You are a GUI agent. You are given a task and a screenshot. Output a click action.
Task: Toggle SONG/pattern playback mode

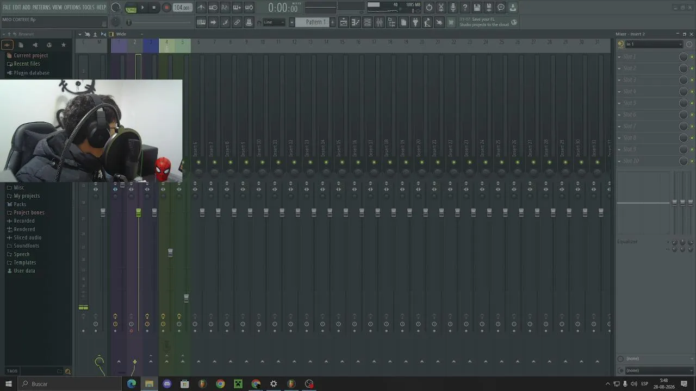131,8
